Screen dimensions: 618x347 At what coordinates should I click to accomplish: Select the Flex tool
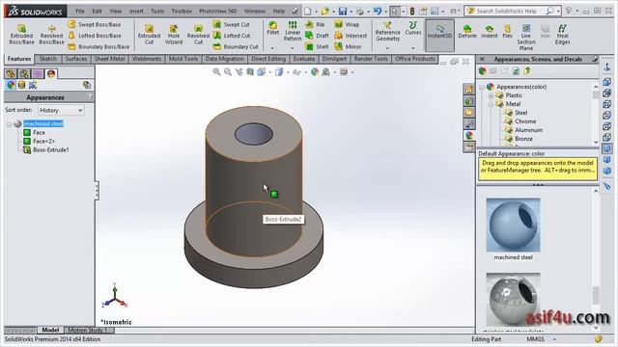507,31
